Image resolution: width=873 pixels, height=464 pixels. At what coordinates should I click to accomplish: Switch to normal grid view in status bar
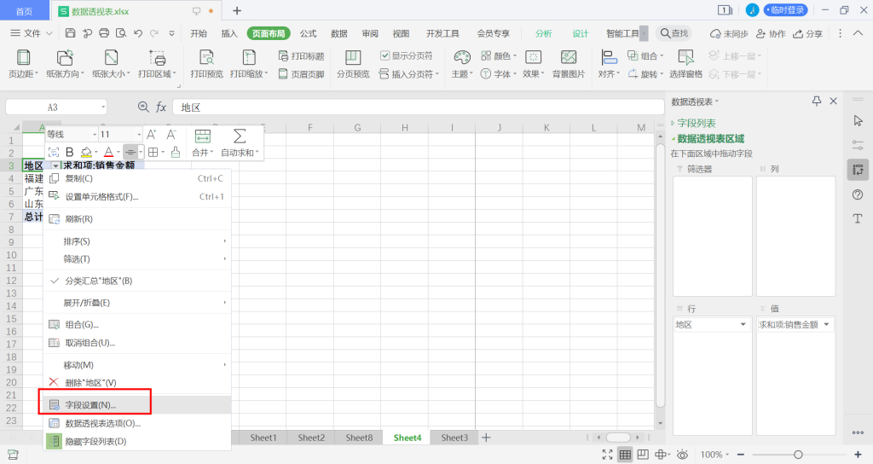point(625,455)
